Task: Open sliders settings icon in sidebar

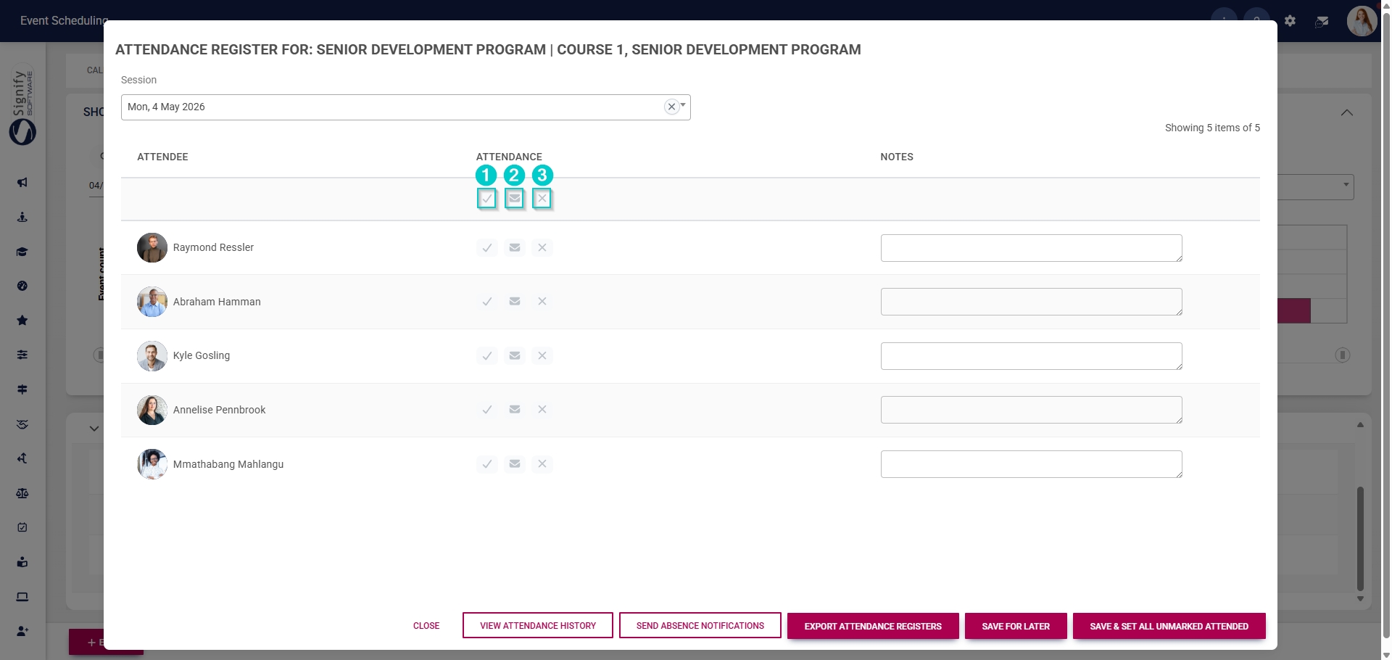Action: 22,355
